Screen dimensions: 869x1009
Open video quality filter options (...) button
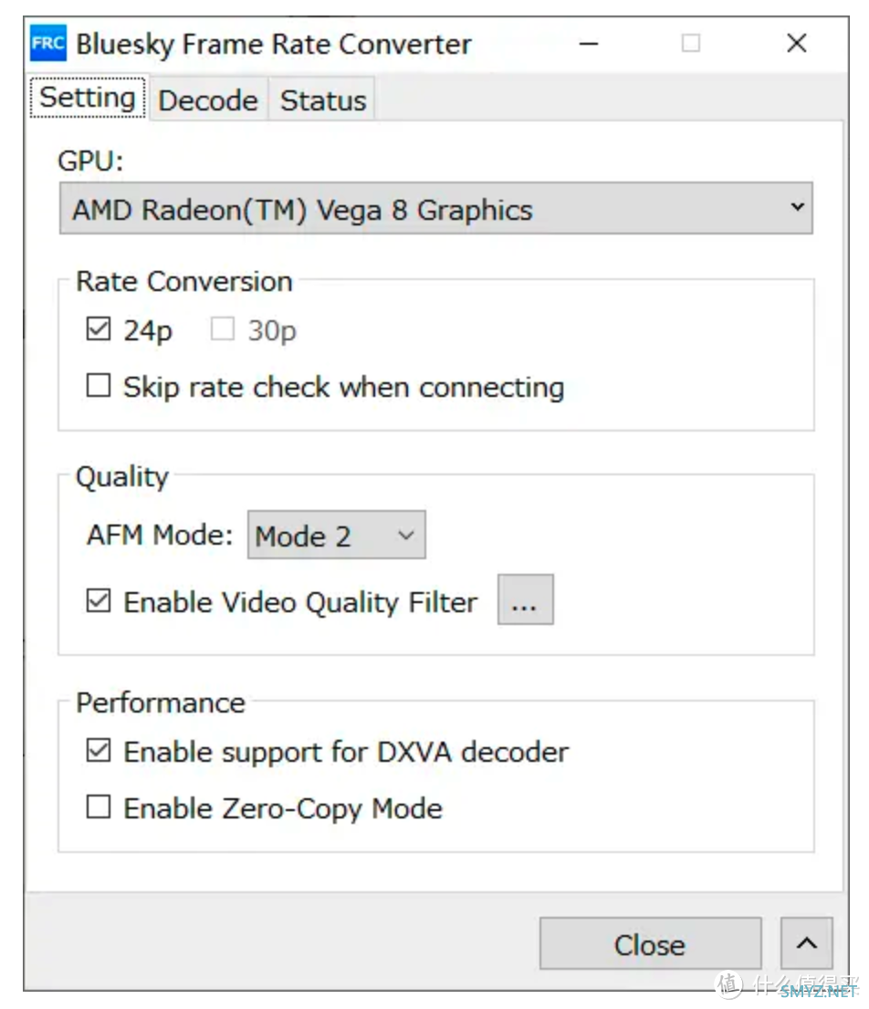(x=525, y=599)
